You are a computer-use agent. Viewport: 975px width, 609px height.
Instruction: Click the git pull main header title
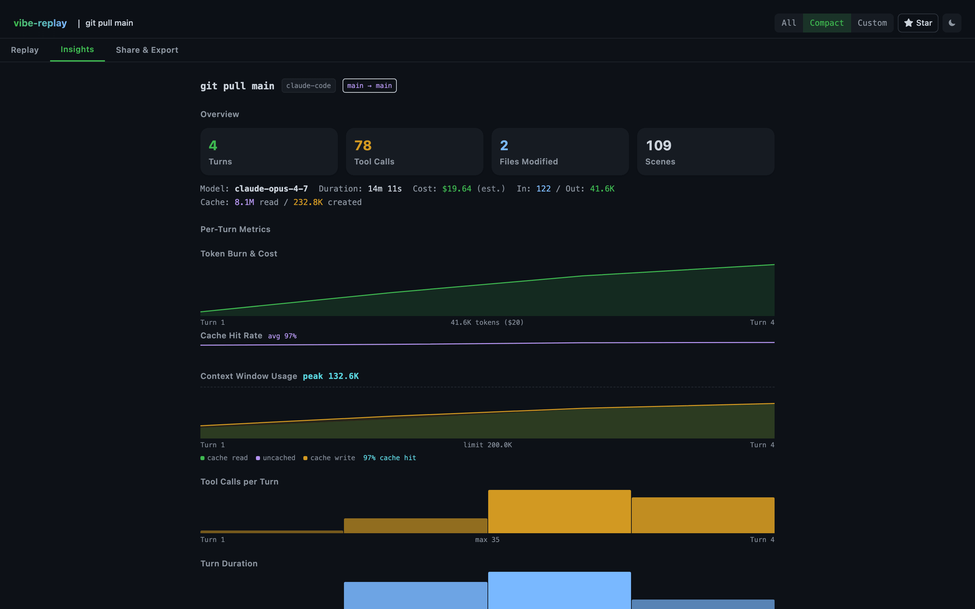click(x=109, y=23)
